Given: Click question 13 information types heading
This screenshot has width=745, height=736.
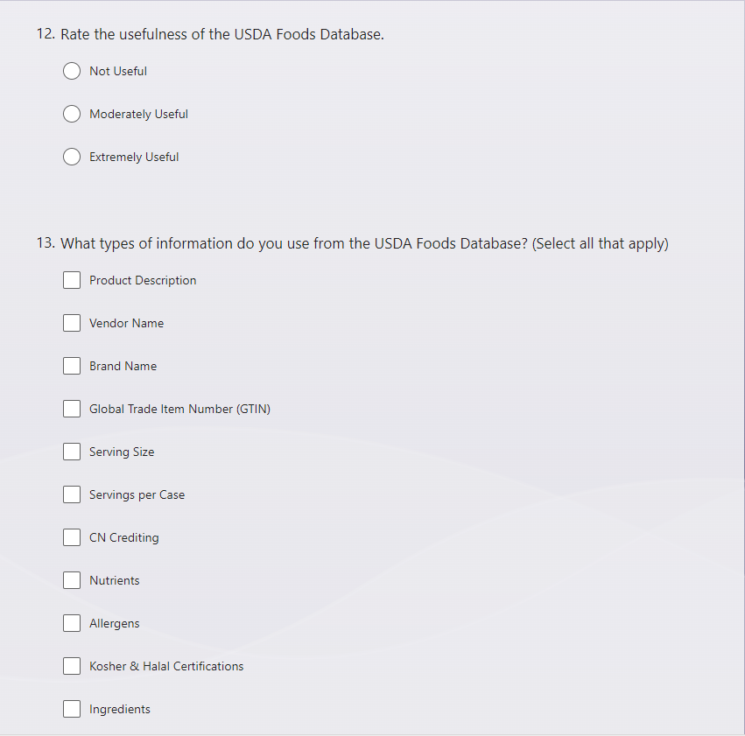Looking at the screenshot, I should click(x=353, y=243).
